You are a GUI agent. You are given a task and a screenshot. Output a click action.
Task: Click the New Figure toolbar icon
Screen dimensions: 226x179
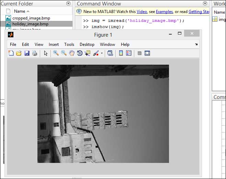(x=11, y=53)
